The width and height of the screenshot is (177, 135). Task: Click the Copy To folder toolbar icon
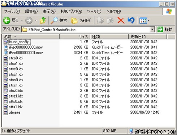point(111,21)
